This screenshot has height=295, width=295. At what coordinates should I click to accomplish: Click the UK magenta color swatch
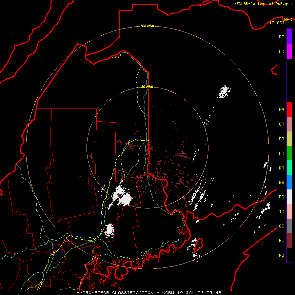point(289,51)
